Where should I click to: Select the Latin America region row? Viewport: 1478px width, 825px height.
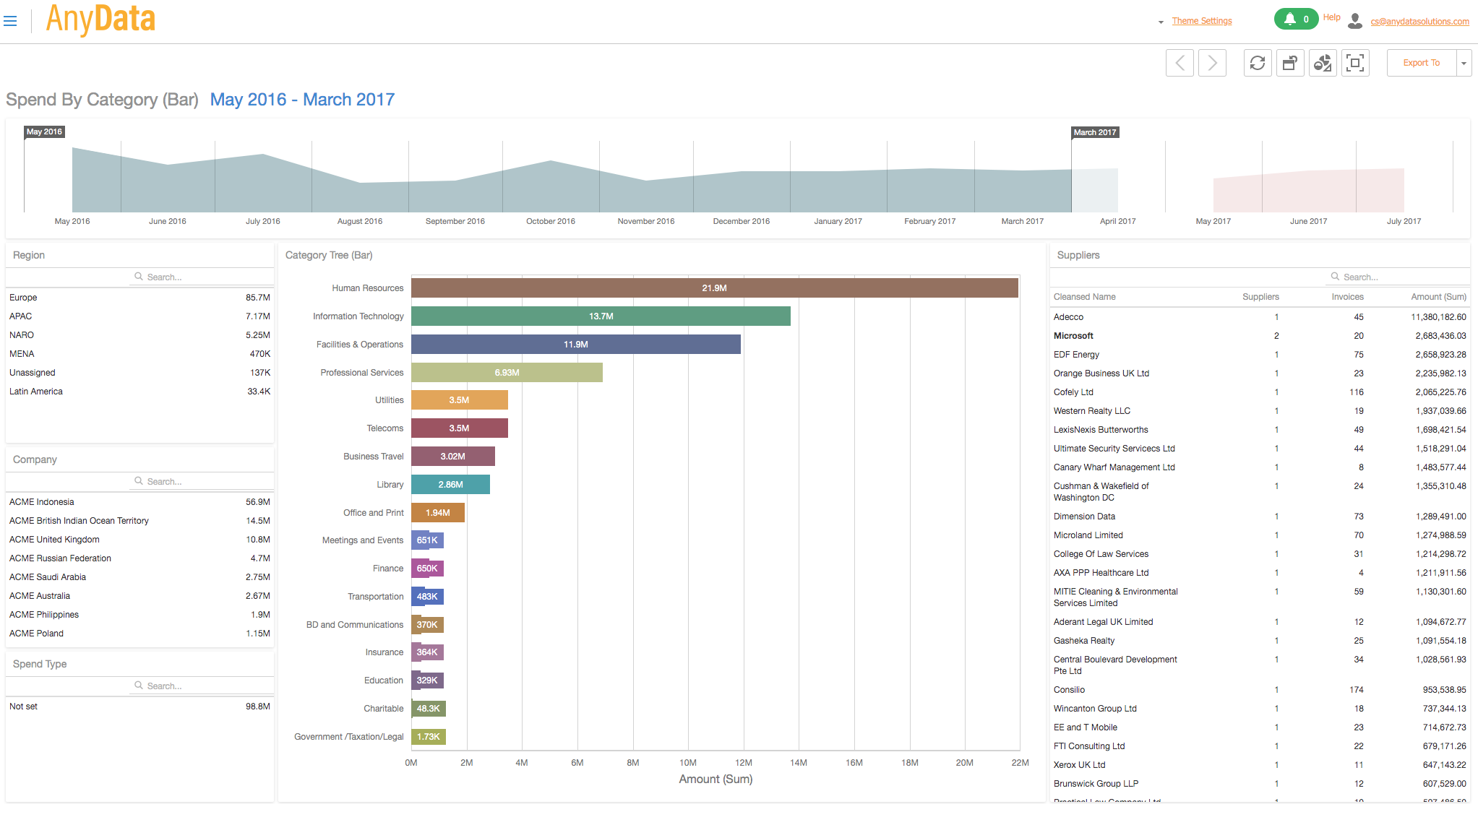139,392
